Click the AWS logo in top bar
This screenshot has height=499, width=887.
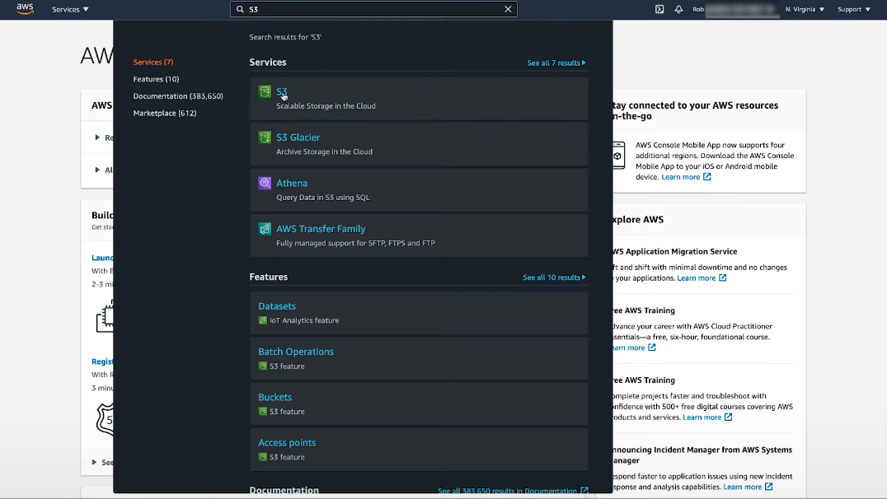(x=25, y=9)
